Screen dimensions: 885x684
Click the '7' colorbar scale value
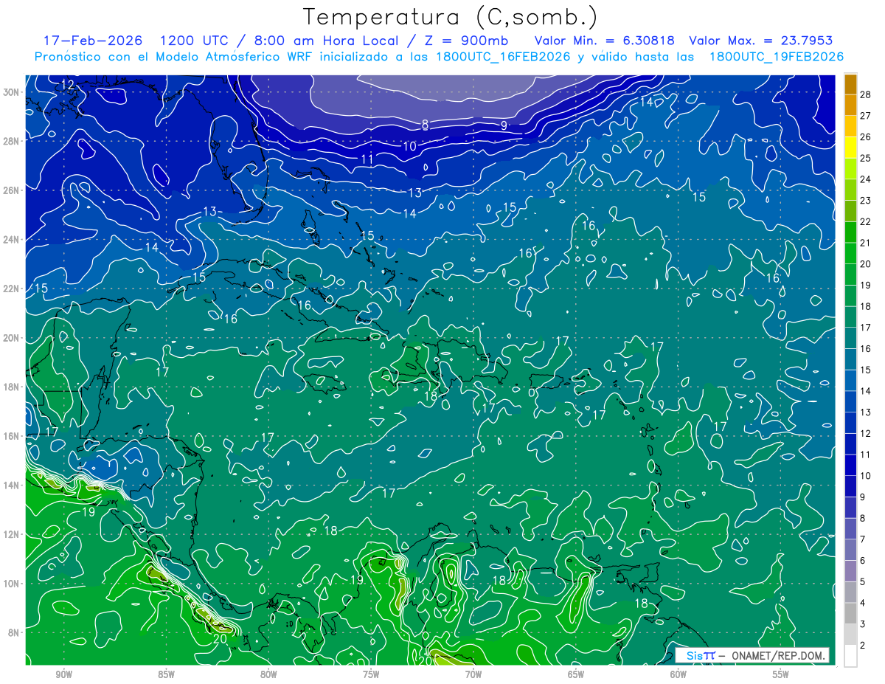coord(863,539)
